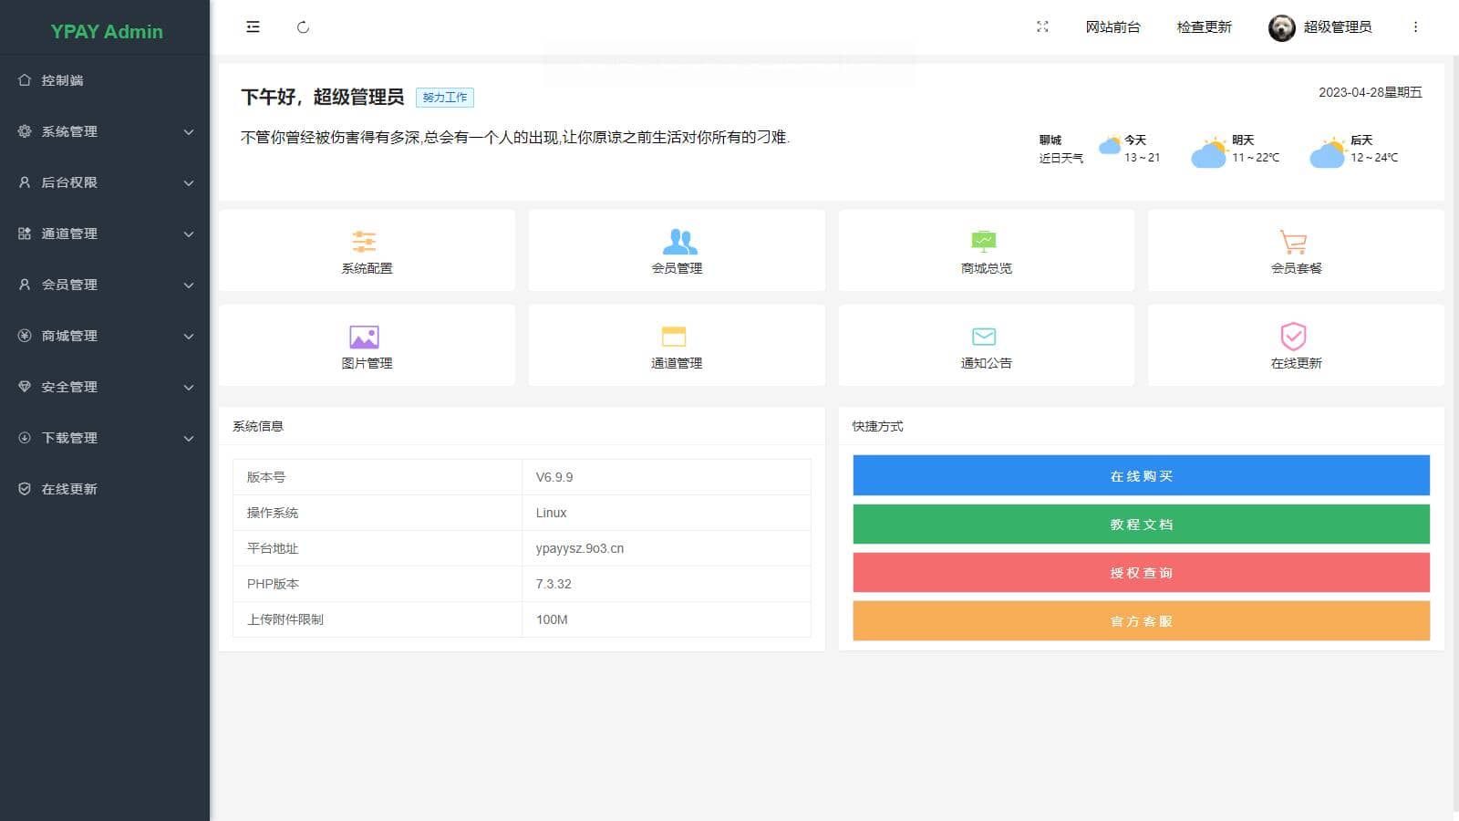This screenshot has width=1459, height=821.
Task: Click the 会员套餐 shopping cart icon
Action: pyautogui.click(x=1294, y=241)
